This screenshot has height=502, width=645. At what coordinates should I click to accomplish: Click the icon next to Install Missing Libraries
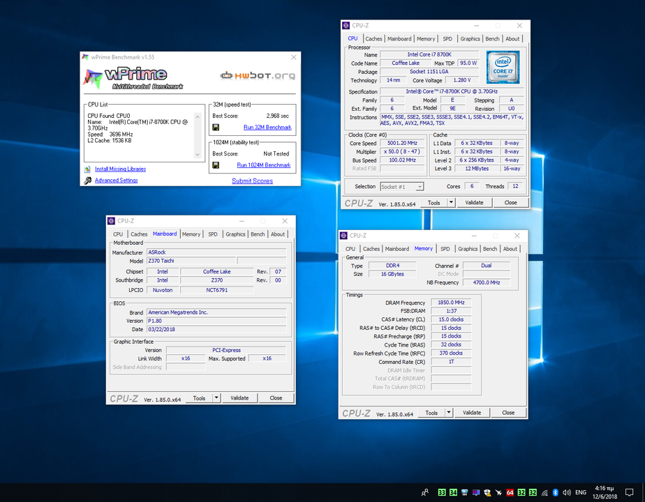coord(87,169)
